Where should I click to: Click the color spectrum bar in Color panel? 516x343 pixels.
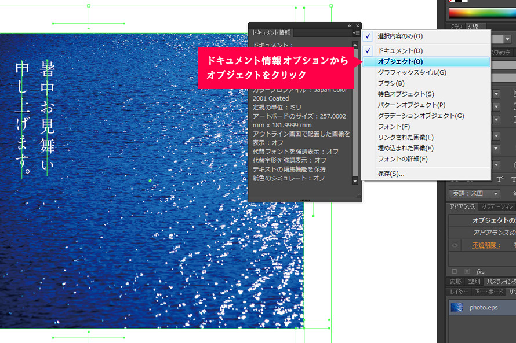[x=482, y=13]
